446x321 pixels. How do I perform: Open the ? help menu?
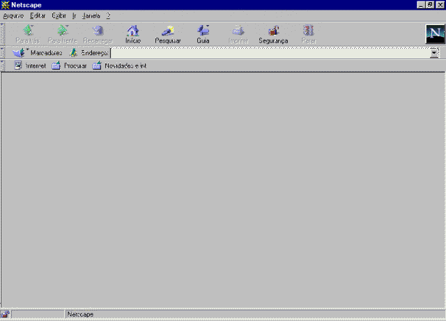click(x=109, y=16)
